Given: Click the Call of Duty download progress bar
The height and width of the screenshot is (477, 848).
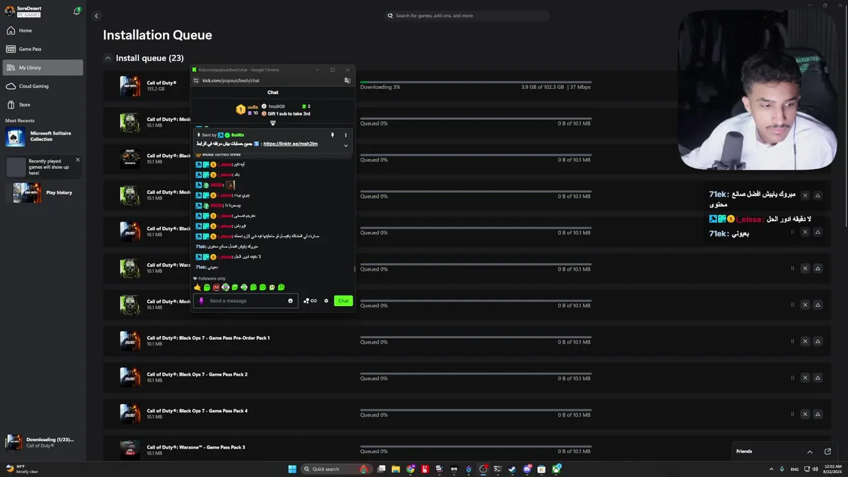Looking at the screenshot, I should coord(476,82).
